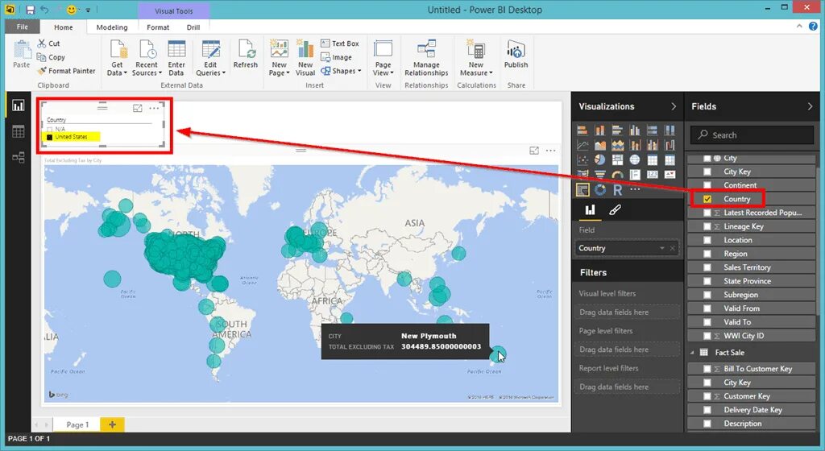Open the Get Data dropdown
825x451 pixels.
pyautogui.click(x=117, y=58)
